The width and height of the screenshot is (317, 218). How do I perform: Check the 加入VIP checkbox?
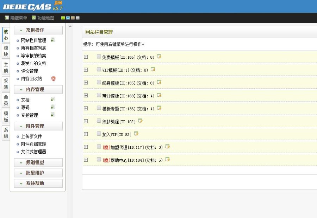(x=99, y=134)
